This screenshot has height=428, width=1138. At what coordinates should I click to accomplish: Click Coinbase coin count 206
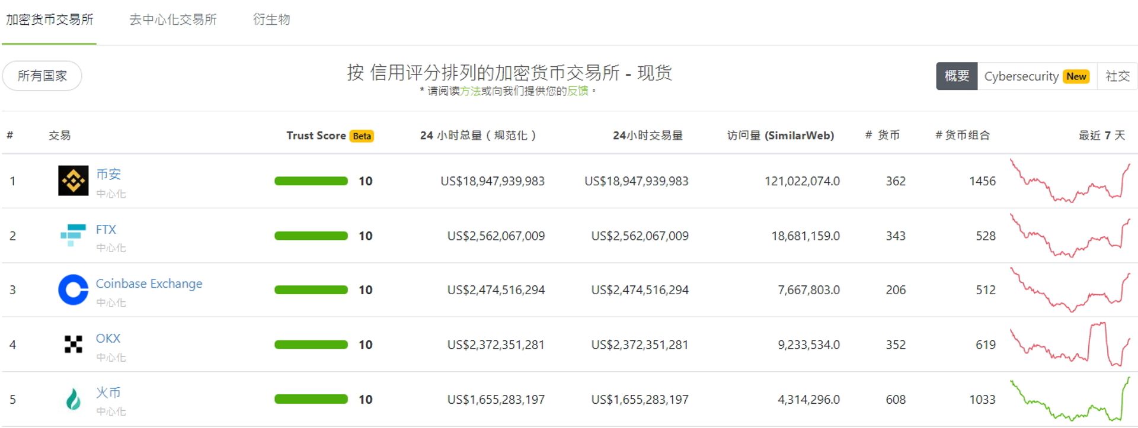coord(896,290)
